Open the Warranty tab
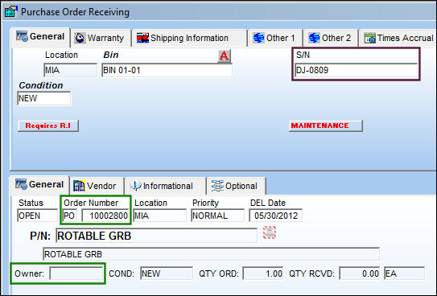437x296 pixels. tap(100, 38)
